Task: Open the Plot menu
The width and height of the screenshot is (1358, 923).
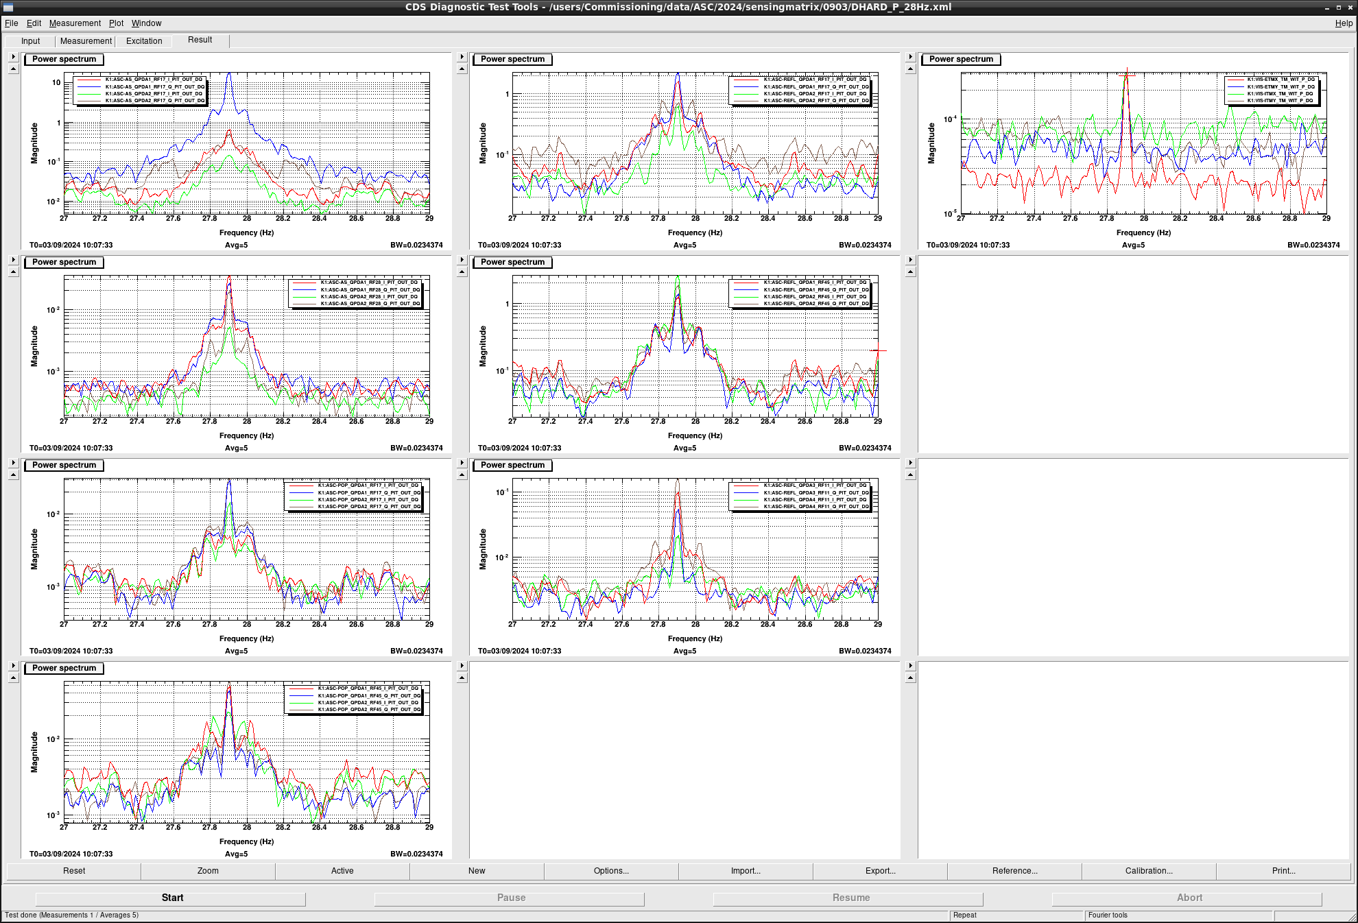Action: (117, 23)
